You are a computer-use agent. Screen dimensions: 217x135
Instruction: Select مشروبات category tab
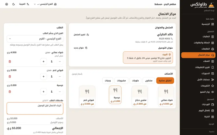(121, 80)
